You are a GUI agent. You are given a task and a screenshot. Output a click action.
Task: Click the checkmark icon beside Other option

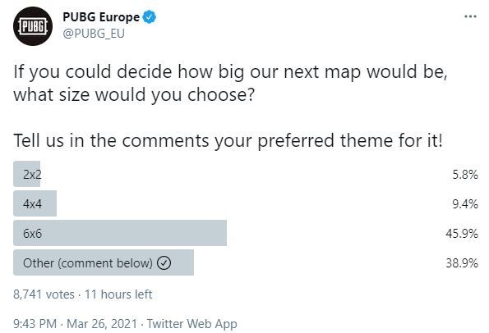(x=164, y=263)
